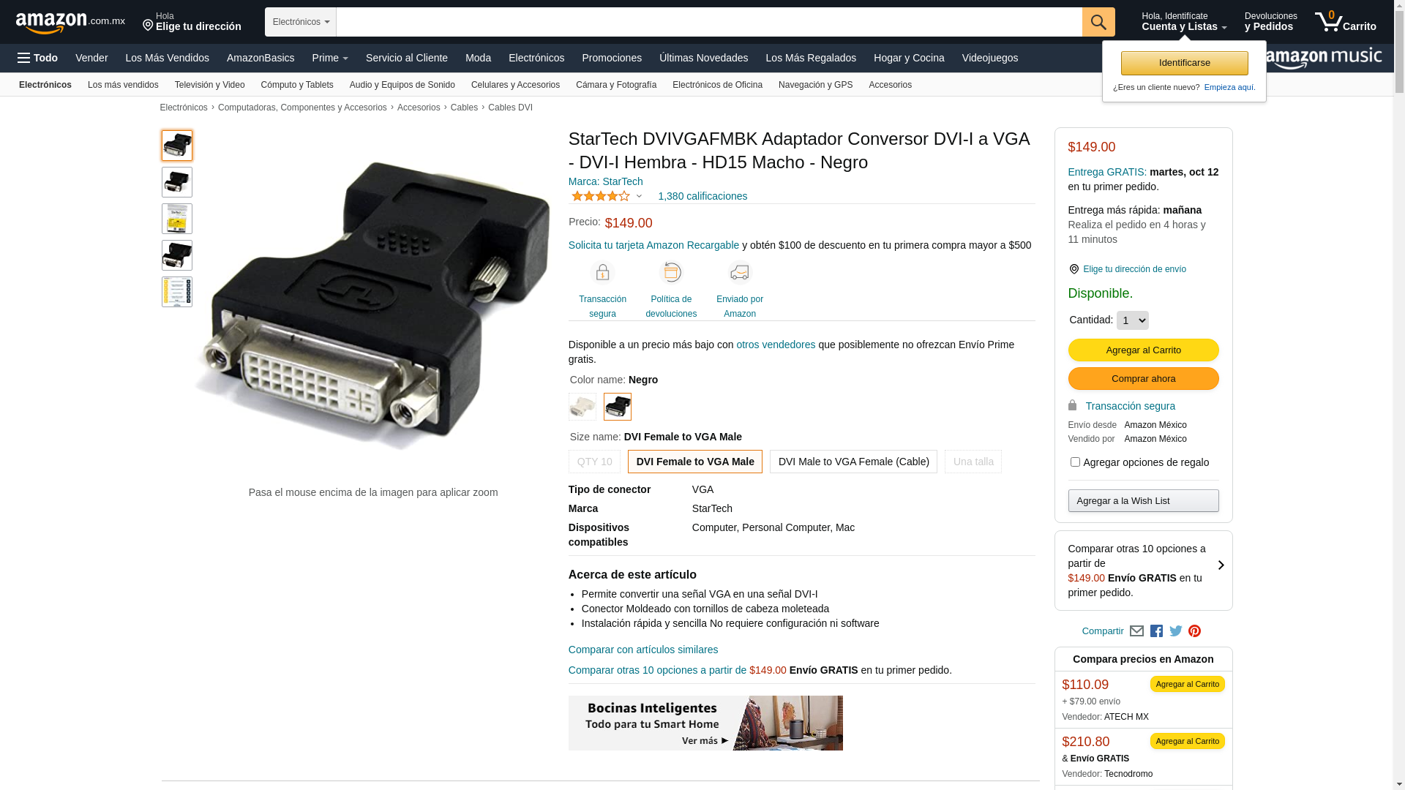Check Agregar opciones de regalo box

pos(1075,462)
